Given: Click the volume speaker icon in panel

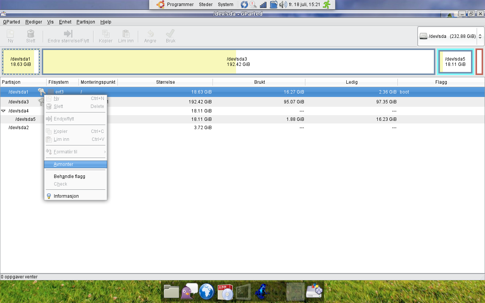Looking at the screenshot, I should pyautogui.click(x=283, y=5).
